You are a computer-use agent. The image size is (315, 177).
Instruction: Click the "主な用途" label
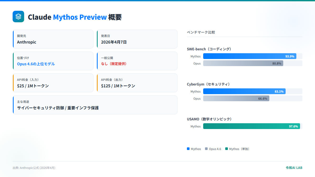pos(23,101)
